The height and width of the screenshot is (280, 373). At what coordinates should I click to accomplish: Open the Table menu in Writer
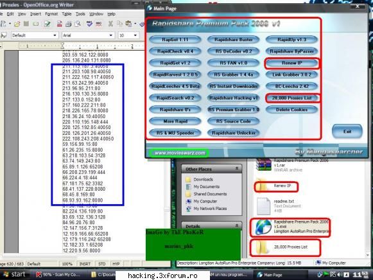click(67, 14)
